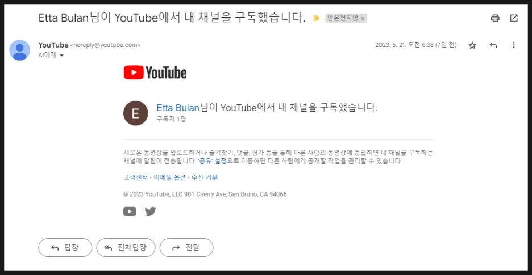Viewport: 532px width, 275px height.
Task: Open email in new window icon
Action: [x=514, y=18]
